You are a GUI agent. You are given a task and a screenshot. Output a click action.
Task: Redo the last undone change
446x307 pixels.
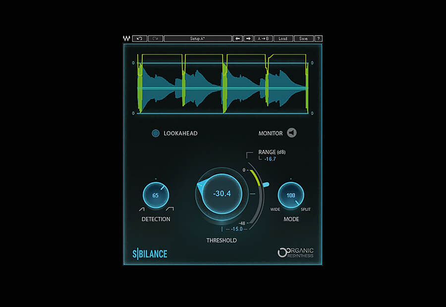[155, 39]
